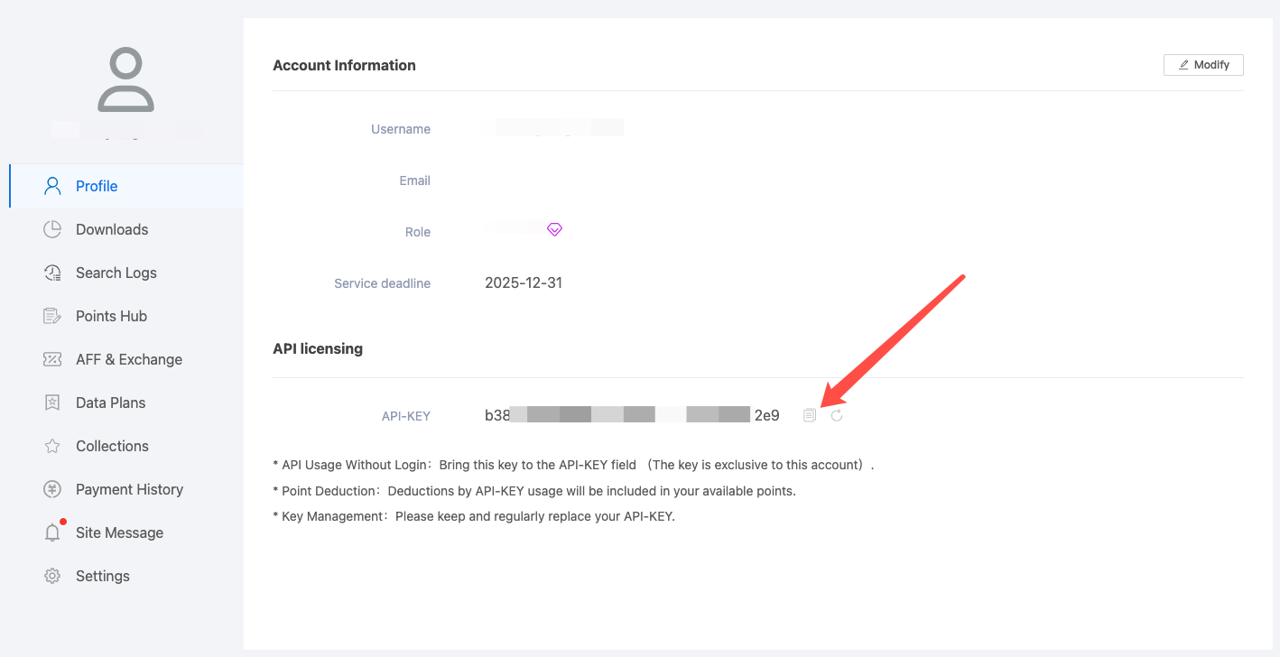Regenerate the API key with the refresh icon
Image resolution: width=1280 pixels, height=657 pixels.
click(x=837, y=415)
